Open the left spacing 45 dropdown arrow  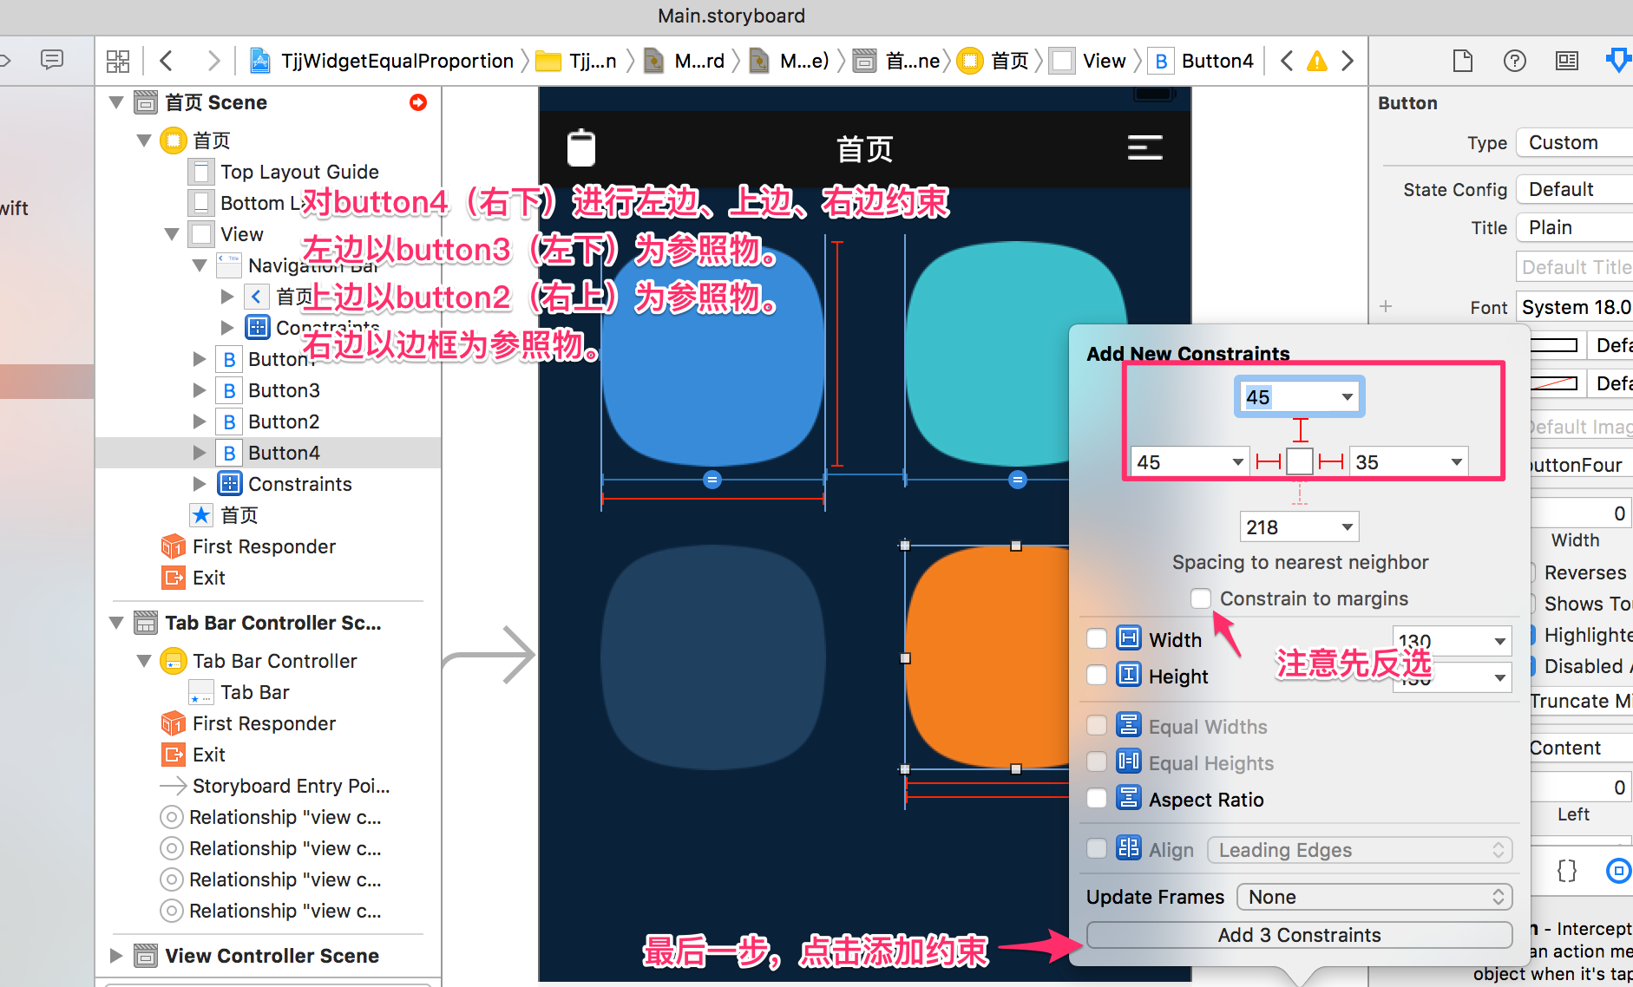(x=1238, y=462)
